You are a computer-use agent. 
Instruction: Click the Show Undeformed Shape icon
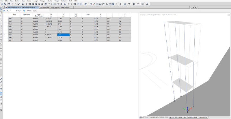(91, 4)
